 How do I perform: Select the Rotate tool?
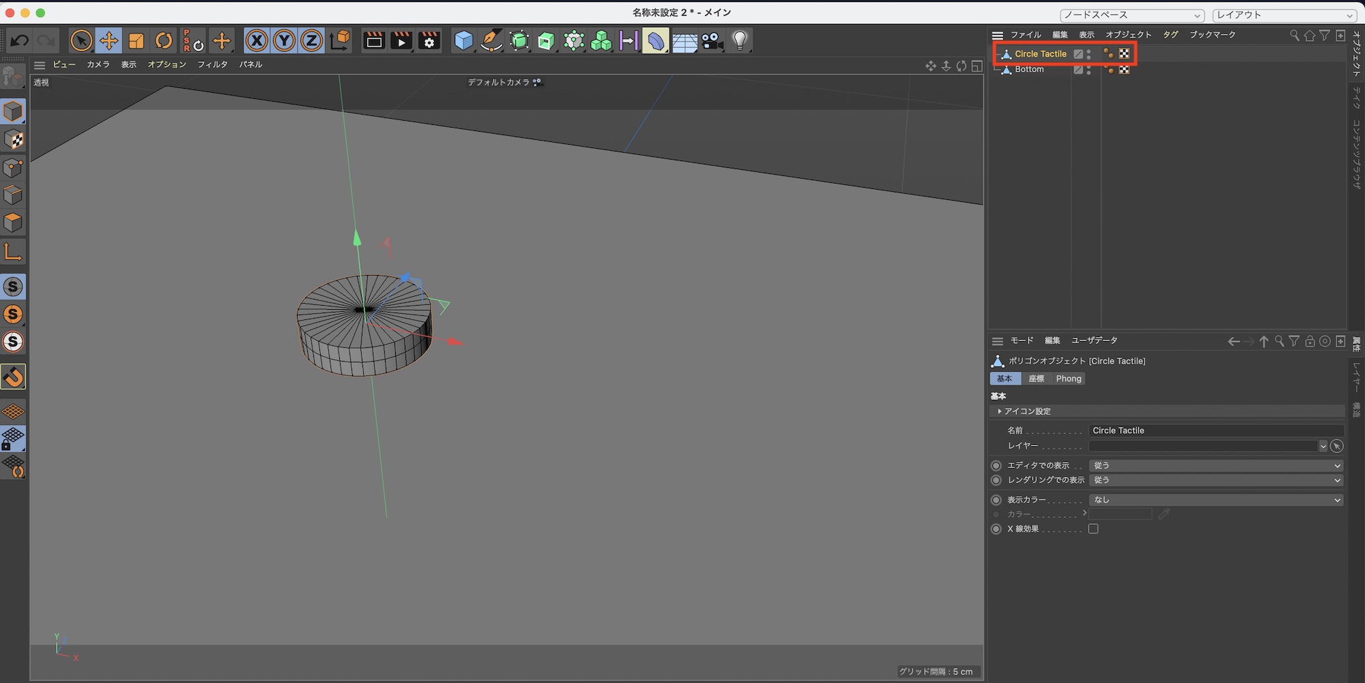click(x=164, y=41)
